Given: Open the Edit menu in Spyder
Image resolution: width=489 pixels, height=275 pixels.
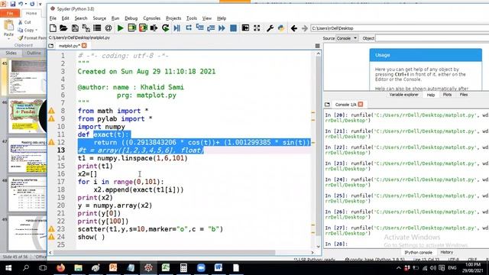Looking at the screenshot, I should click(65, 18).
